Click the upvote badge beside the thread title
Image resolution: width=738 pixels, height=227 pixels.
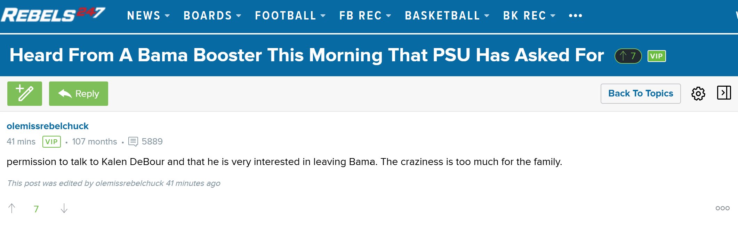pos(628,56)
